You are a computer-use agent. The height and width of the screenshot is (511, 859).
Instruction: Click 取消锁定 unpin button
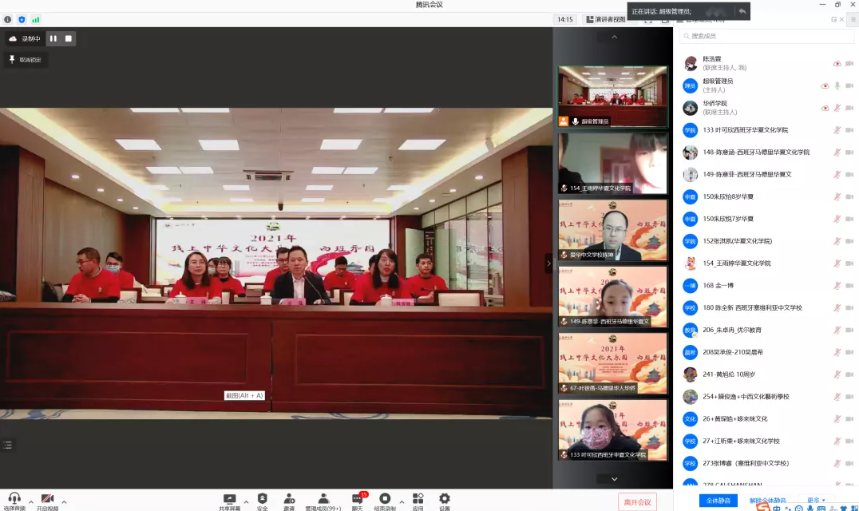[x=25, y=60]
